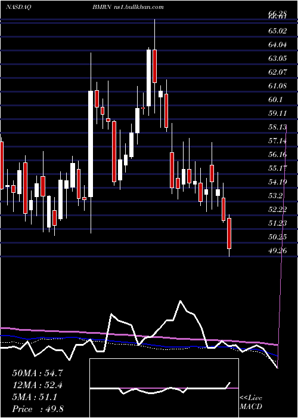Viewport: 298px width, 418px height.
Task: Click the 64.04 price axis label
Action: click(277, 45)
